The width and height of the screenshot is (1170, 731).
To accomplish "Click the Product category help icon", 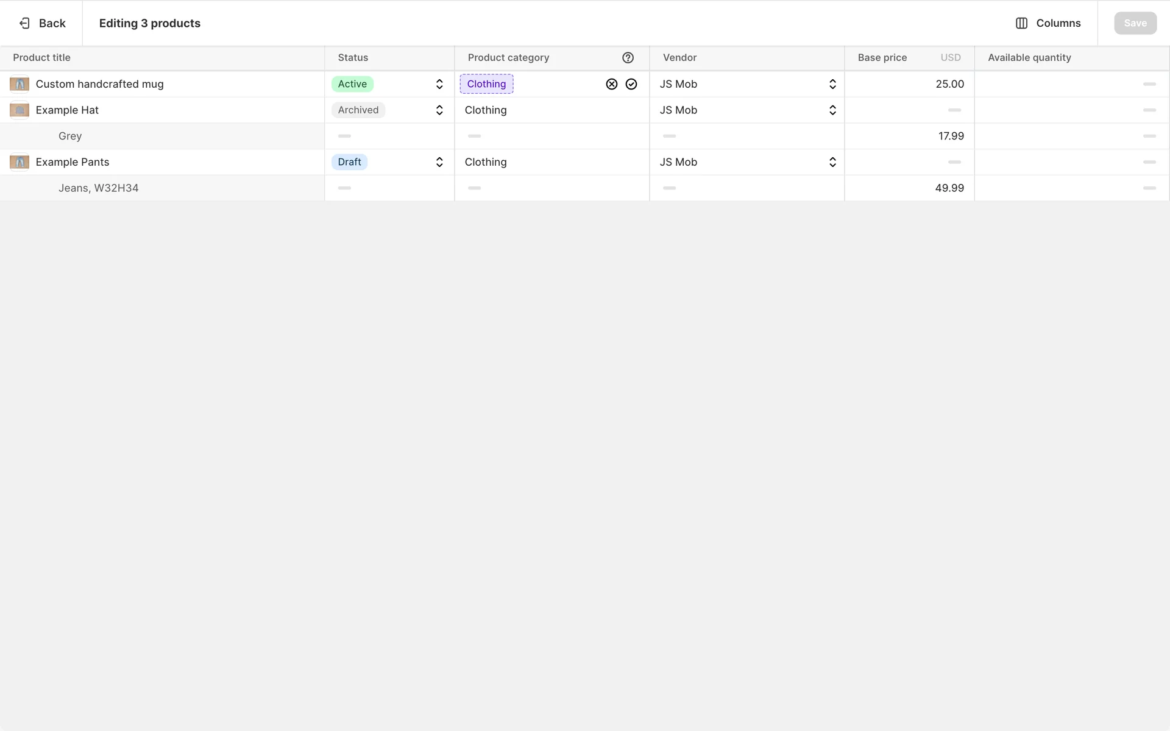I will (x=628, y=58).
